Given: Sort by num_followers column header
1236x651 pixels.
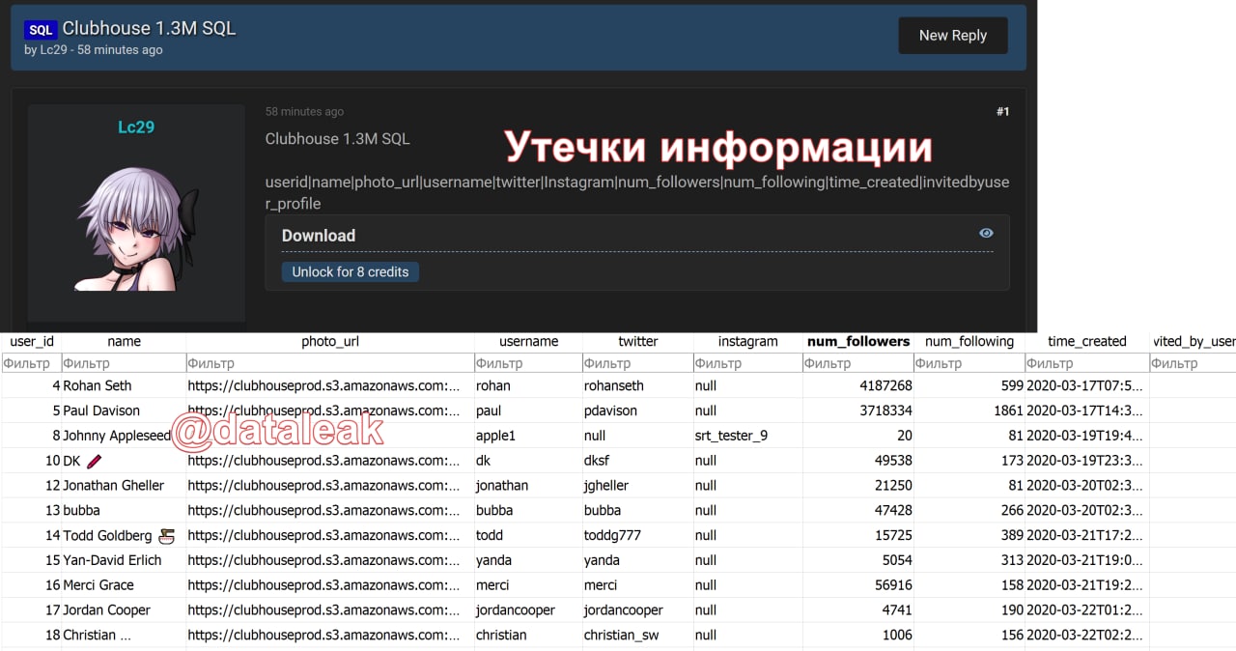Looking at the screenshot, I should pos(858,341).
